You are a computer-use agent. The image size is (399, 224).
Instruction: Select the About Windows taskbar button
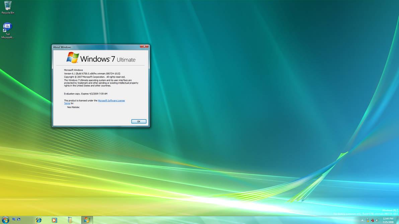point(87,220)
